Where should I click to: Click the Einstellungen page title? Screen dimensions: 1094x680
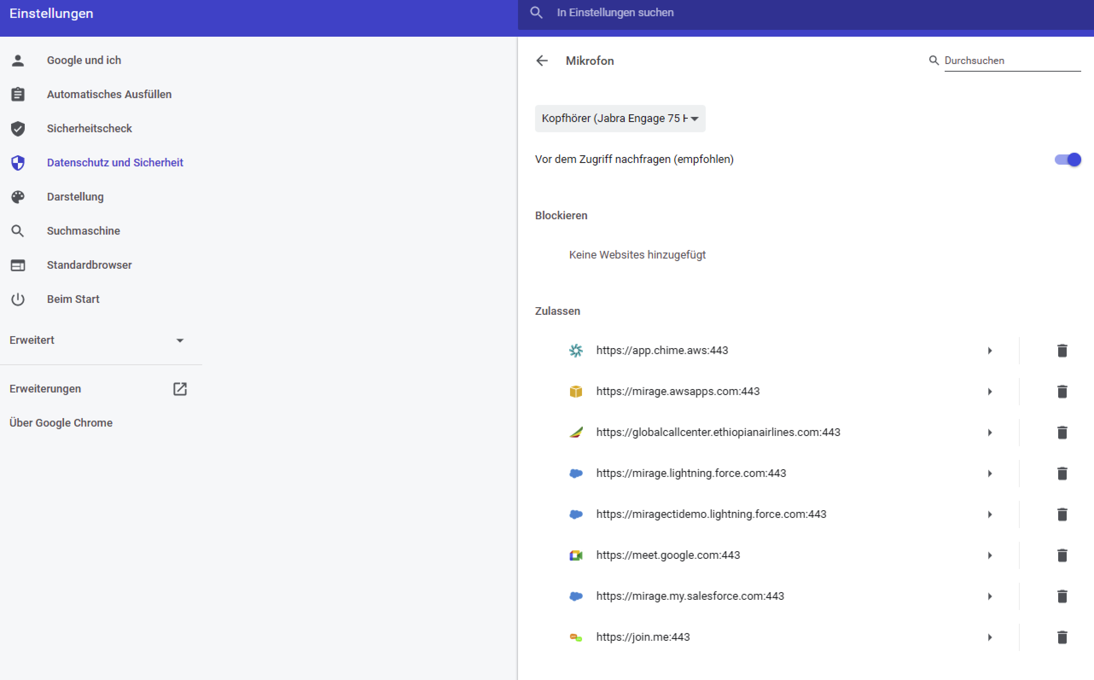click(51, 14)
